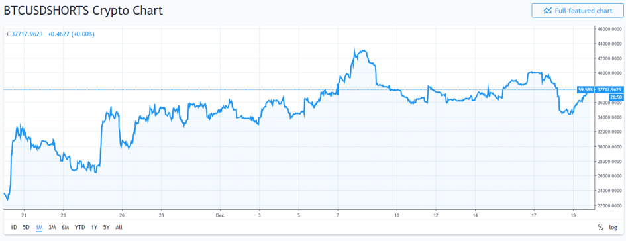The height and width of the screenshot is (241, 626).
Task: Click the 28000.0000 price axis label
Action: pos(609,162)
